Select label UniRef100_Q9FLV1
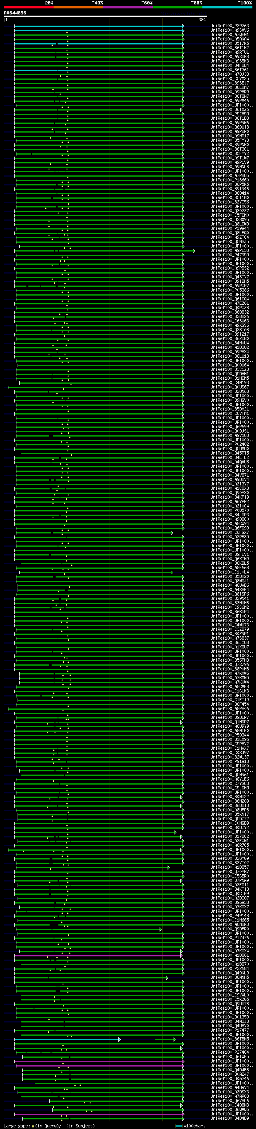This screenshot has width=256, height=1129. (230, 555)
